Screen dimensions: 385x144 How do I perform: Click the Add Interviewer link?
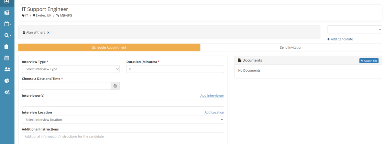coord(212,96)
